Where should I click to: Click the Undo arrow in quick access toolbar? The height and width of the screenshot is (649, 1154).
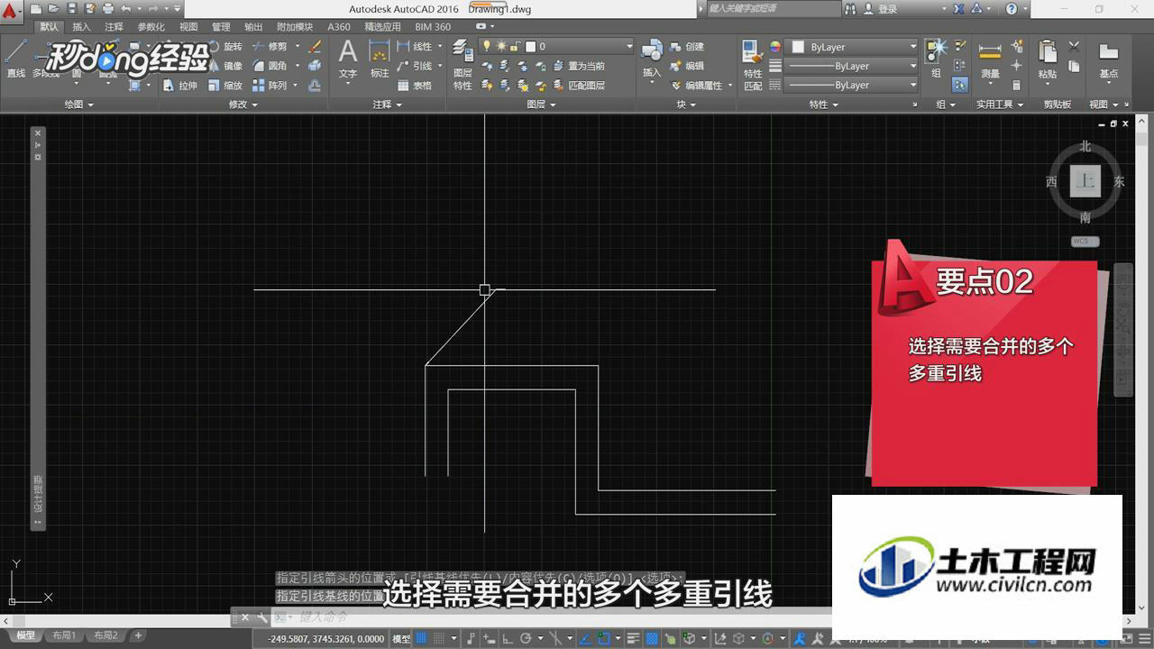pos(127,9)
